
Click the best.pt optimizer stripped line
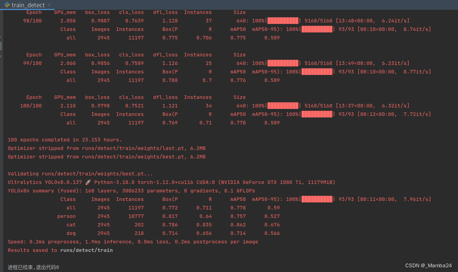(x=107, y=157)
